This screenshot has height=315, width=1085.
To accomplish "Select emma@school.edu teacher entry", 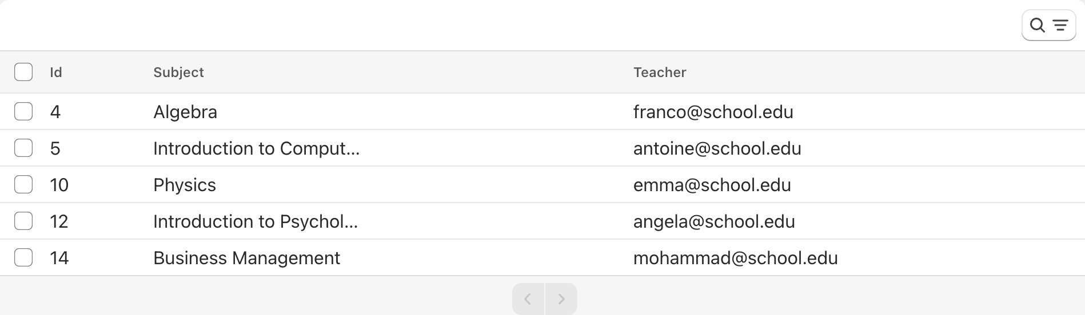I will tap(712, 185).
